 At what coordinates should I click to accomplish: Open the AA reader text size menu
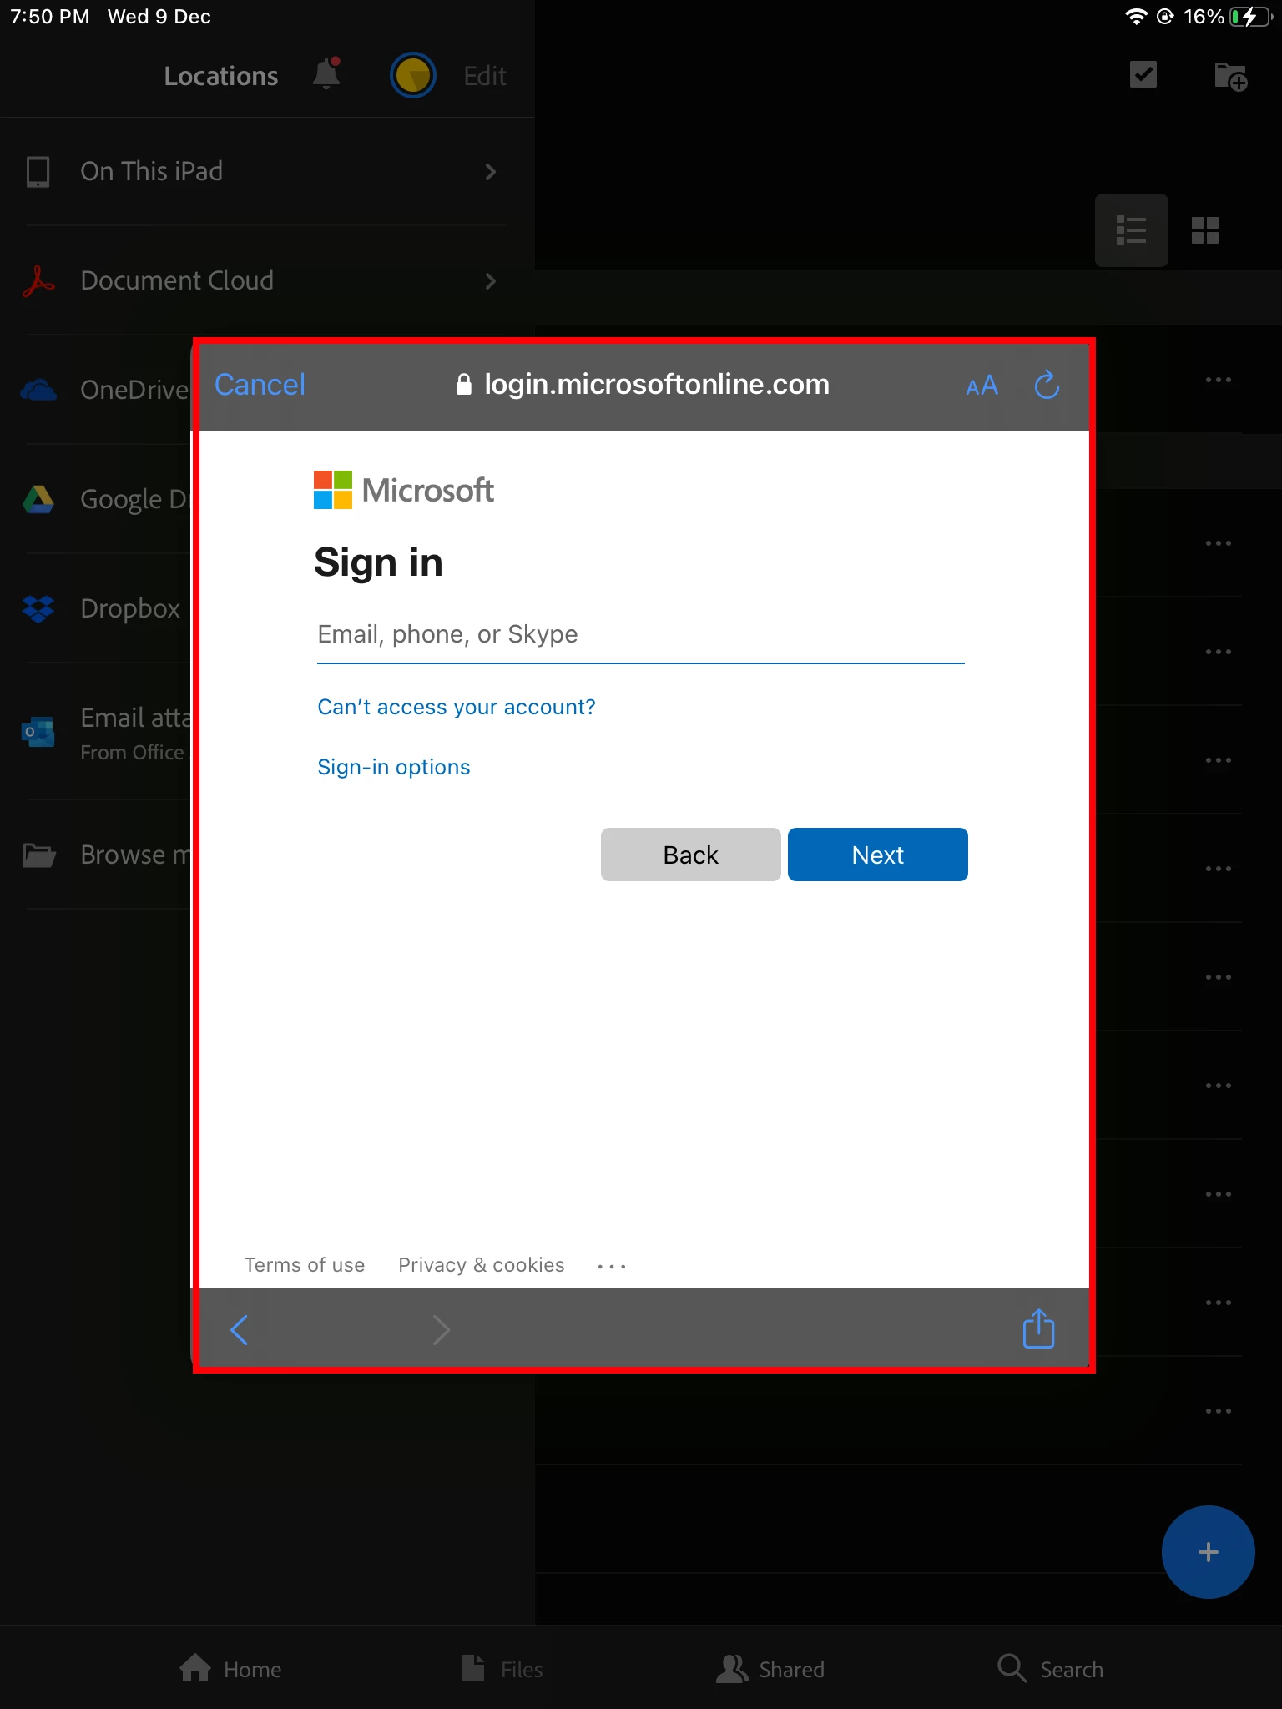pyautogui.click(x=982, y=386)
